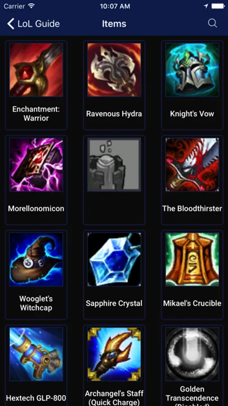Tap the Items title in header
The width and height of the screenshot is (228, 406).
pos(114,23)
